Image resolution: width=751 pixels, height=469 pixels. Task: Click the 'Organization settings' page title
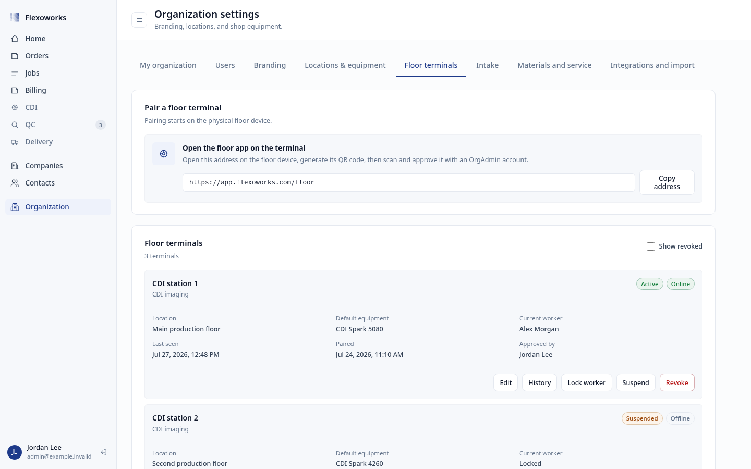(x=207, y=14)
